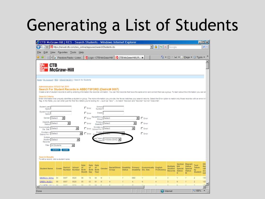Open the Favorites Center star icon
Viewport: 265px width, 199px height.
tap(38, 57)
